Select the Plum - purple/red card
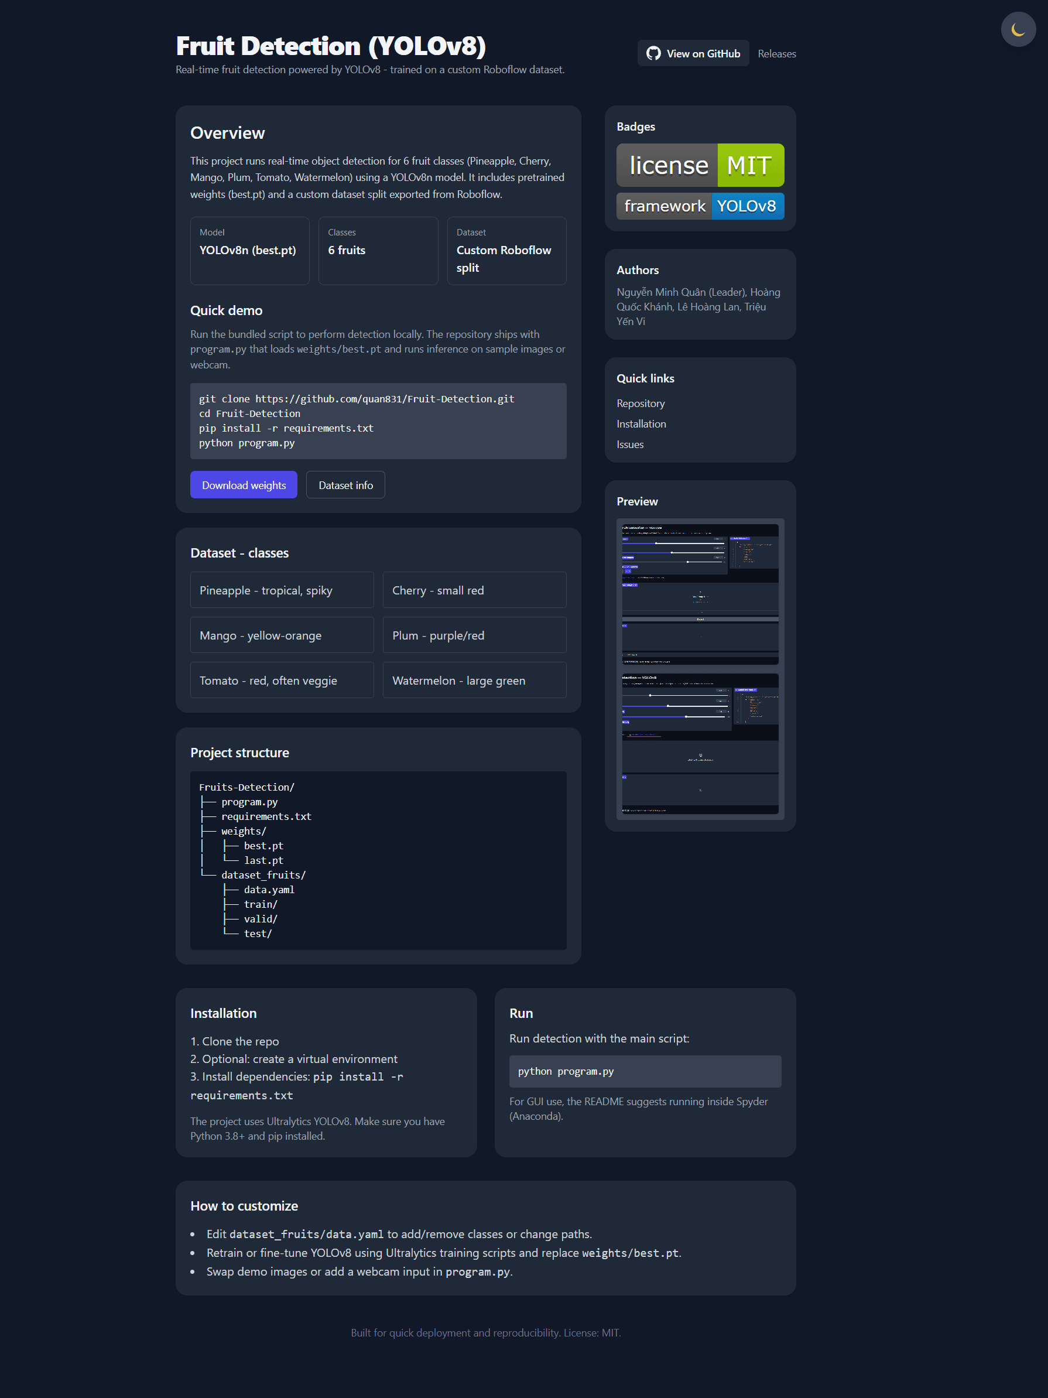This screenshot has width=1048, height=1398. tap(474, 635)
